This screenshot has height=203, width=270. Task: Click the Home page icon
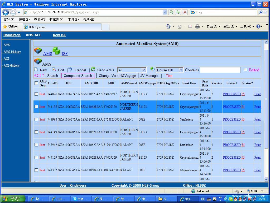click(x=168, y=26)
